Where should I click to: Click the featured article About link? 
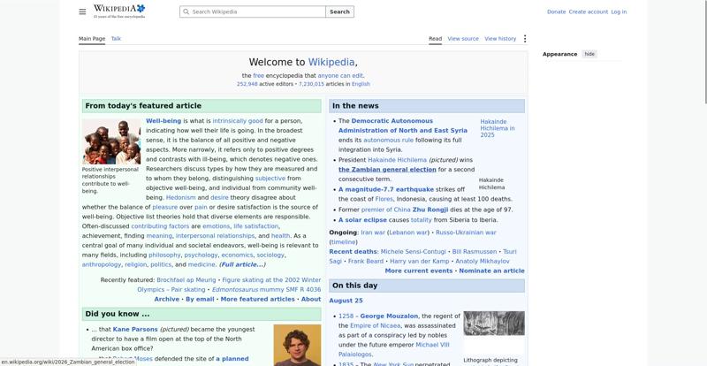point(311,299)
